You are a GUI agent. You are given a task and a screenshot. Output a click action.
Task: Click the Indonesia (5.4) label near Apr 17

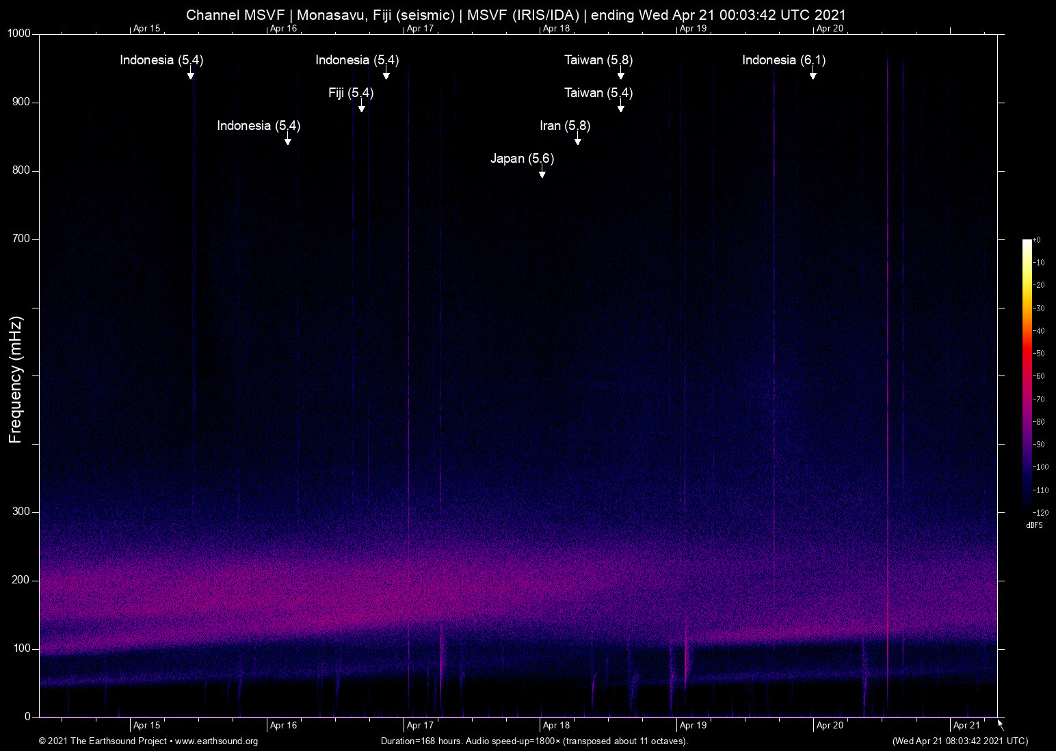click(356, 60)
